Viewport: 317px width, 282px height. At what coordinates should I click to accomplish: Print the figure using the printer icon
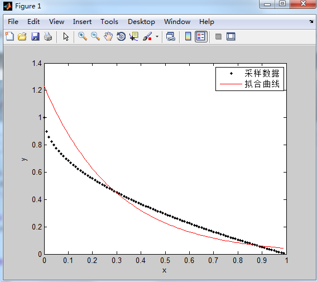[48, 37]
